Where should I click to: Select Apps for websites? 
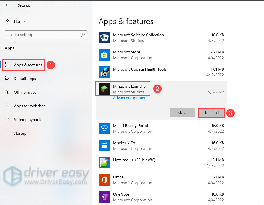point(30,106)
